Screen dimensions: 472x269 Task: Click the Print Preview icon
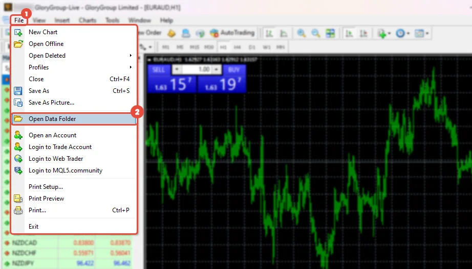18,199
